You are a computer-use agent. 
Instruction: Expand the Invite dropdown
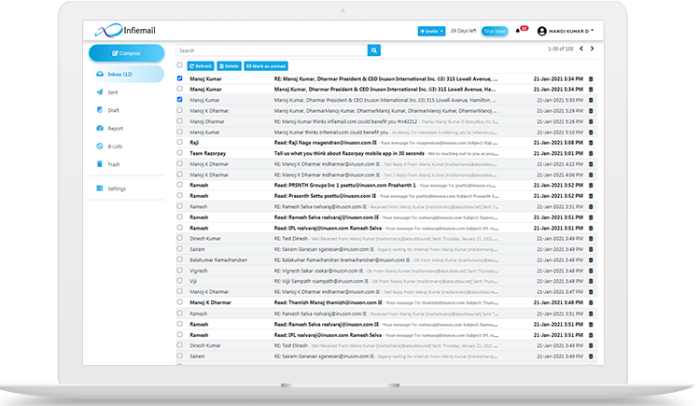[430, 31]
